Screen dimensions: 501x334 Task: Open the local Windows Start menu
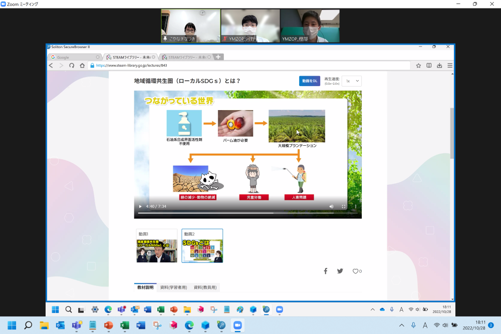click(12, 325)
